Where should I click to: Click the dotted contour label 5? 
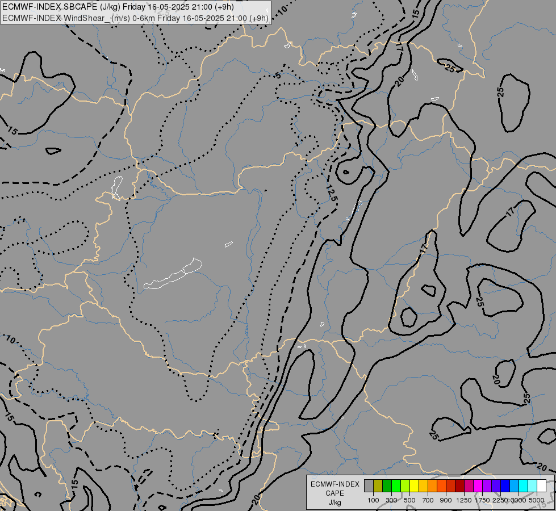point(278,75)
